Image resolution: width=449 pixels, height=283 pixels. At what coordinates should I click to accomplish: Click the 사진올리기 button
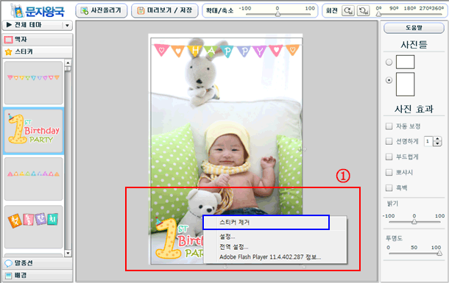point(102,11)
